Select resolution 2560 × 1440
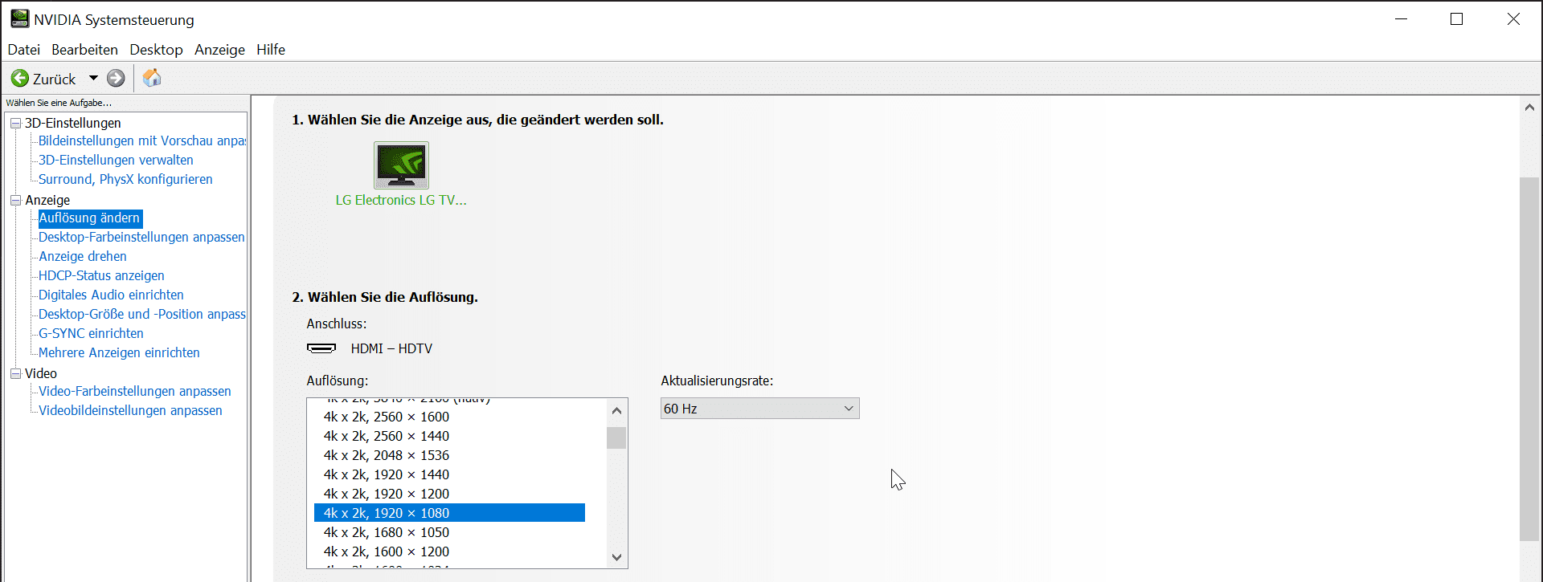The height and width of the screenshot is (582, 1543). 449,436
